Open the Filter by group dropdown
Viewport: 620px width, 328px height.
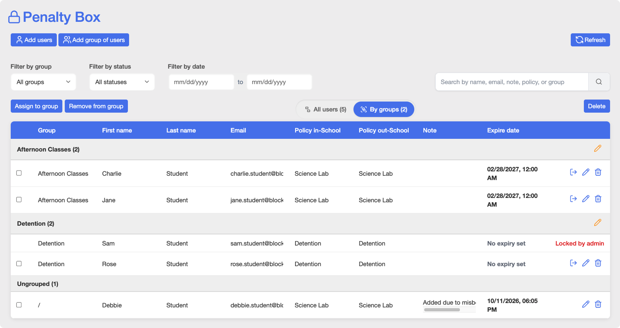[43, 82]
